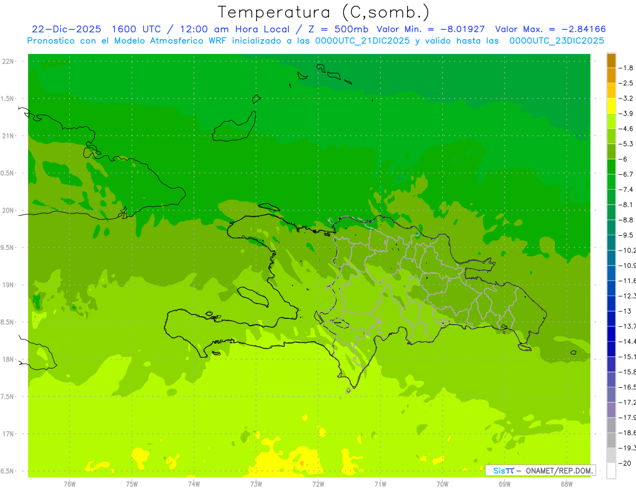Click the "68W" longitude label
Screen dimensions: 636x491
click(567, 484)
